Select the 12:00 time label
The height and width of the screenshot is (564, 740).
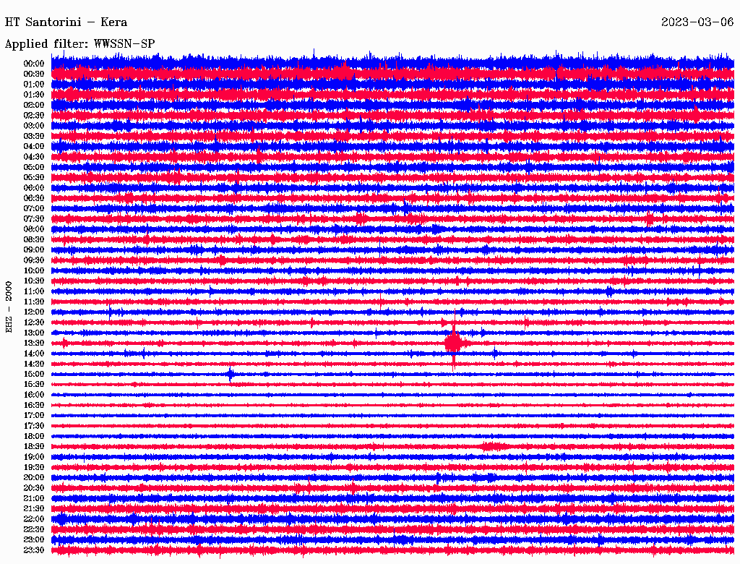[x=34, y=312]
